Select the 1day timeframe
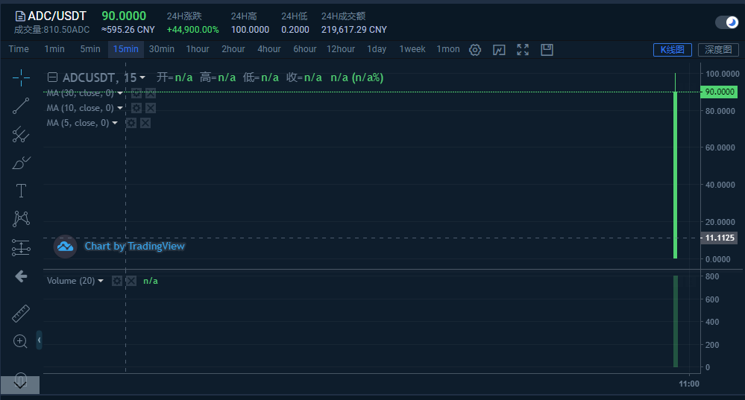745x400 pixels. 377,49
